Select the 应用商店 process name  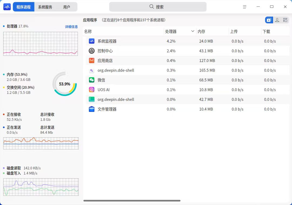pyautogui.click(x=105, y=61)
